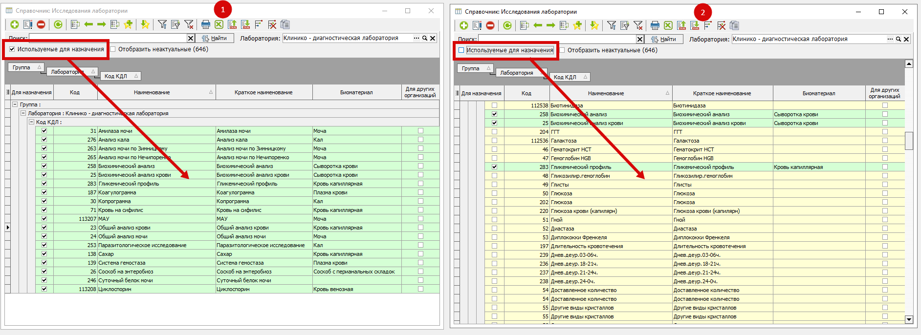Click 'Биоматериал' column header in right window

pyautogui.click(x=819, y=93)
